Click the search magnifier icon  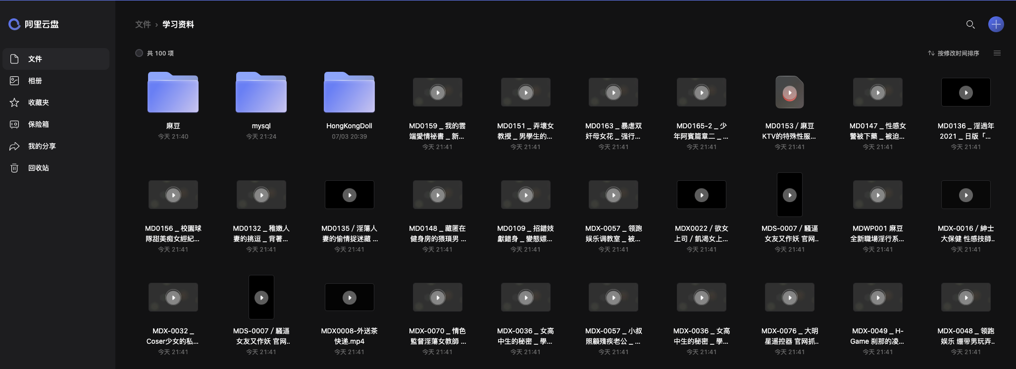pos(970,24)
